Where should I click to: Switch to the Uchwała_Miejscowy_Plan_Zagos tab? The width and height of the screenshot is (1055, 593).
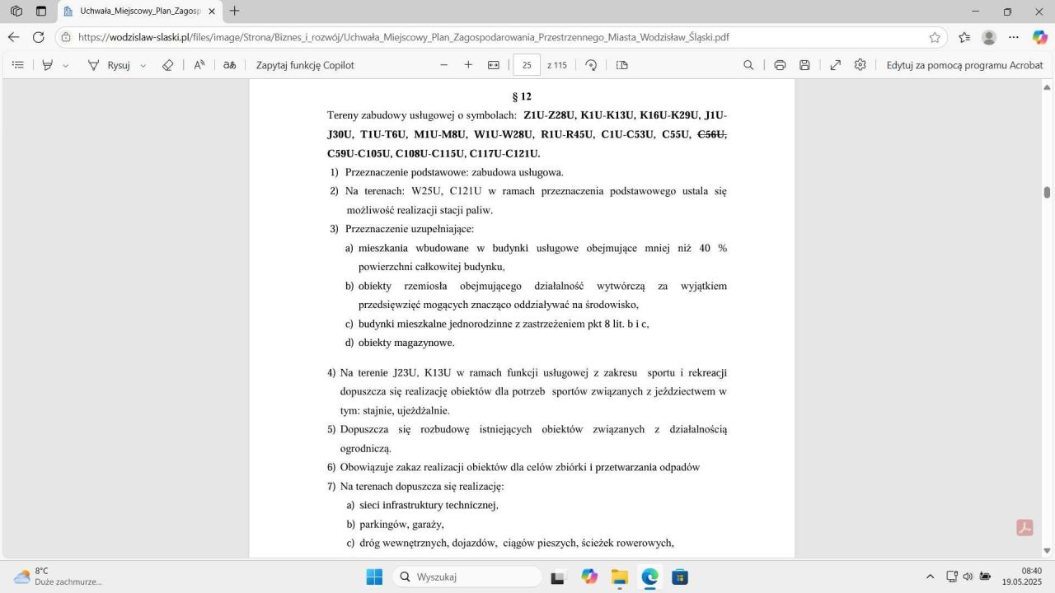click(x=136, y=12)
